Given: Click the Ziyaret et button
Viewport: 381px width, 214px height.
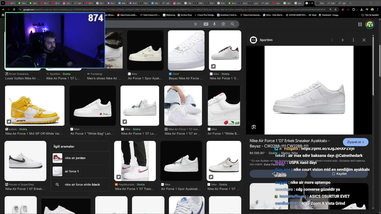Looking at the screenshot, I should click(355, 142).
